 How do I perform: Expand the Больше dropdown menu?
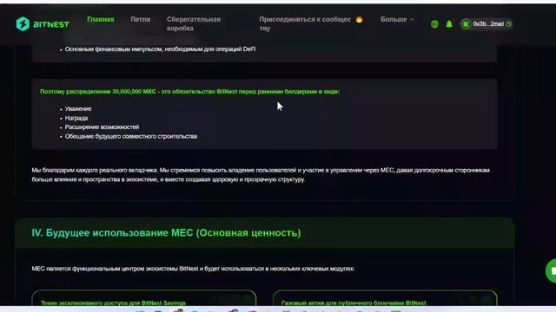tap(397, 19)
